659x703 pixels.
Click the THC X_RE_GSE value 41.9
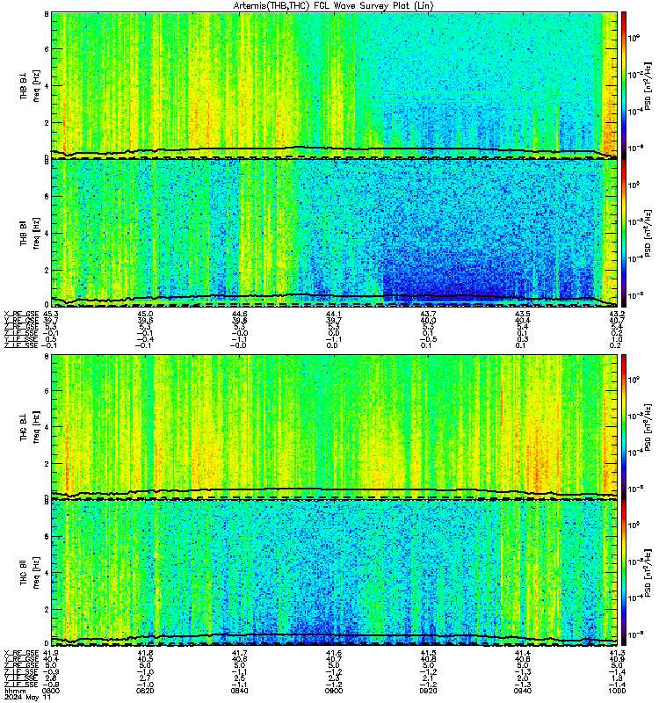pos(51,653)
